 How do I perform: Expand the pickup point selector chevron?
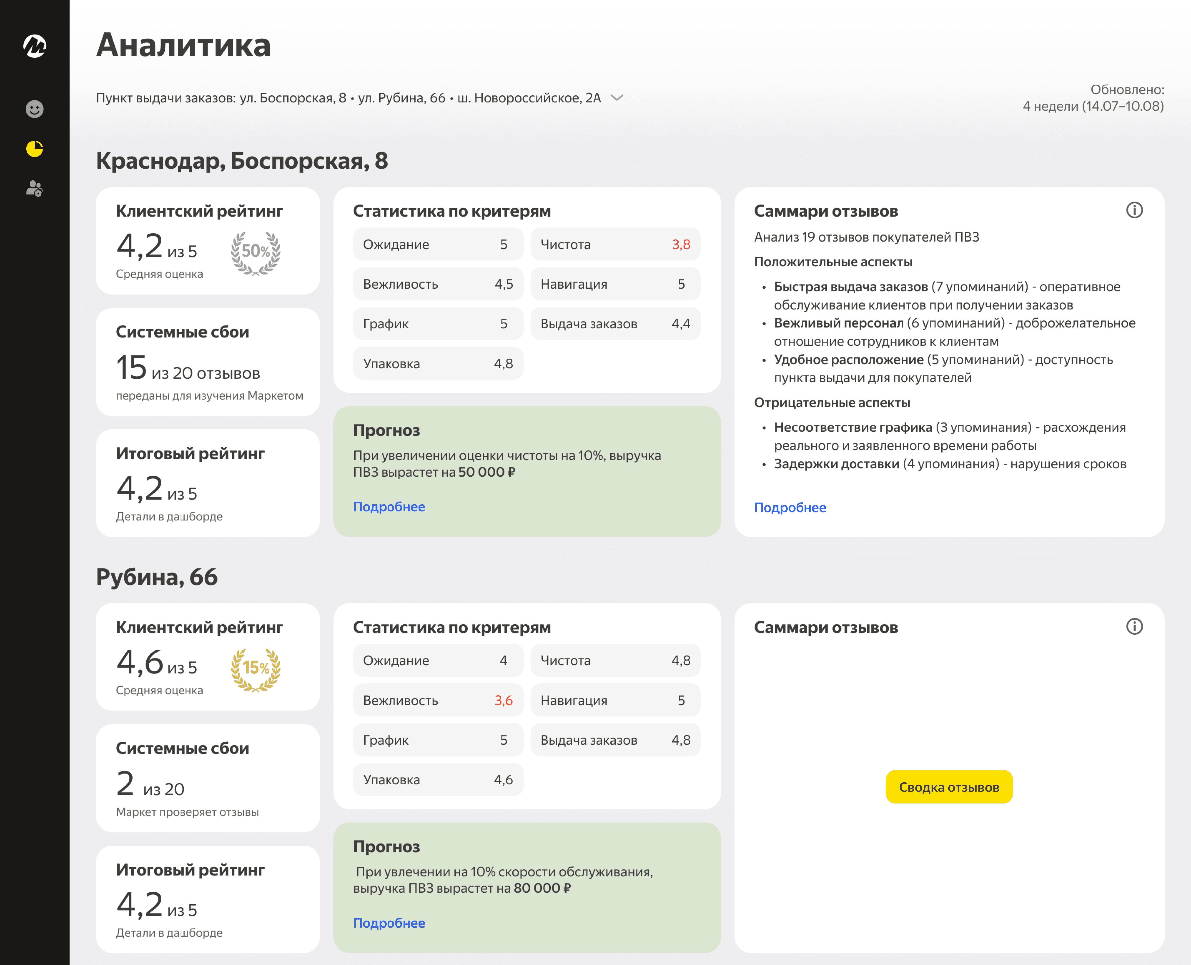tap(617, 98)
